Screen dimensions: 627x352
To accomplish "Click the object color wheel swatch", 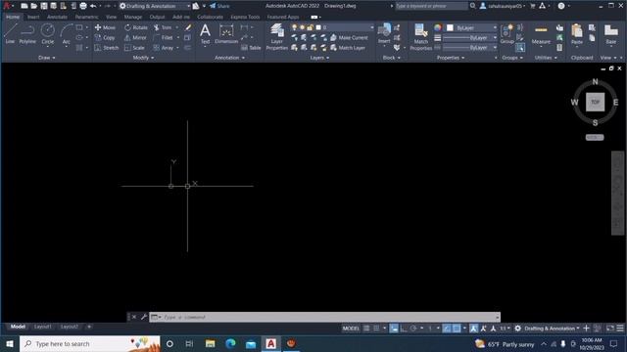I will click(438, 27).
